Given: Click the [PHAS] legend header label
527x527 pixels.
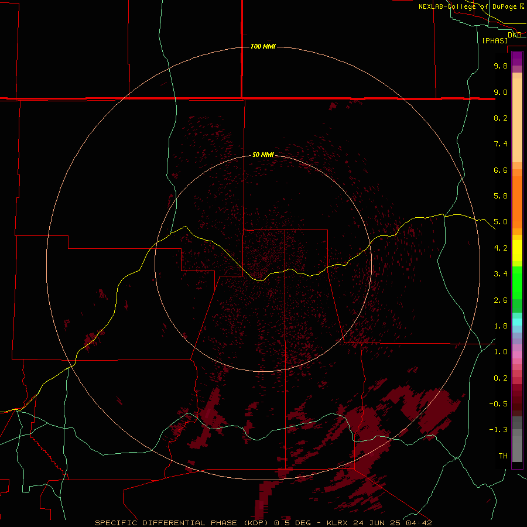Looking at the screenshot, I should (495, 40).
